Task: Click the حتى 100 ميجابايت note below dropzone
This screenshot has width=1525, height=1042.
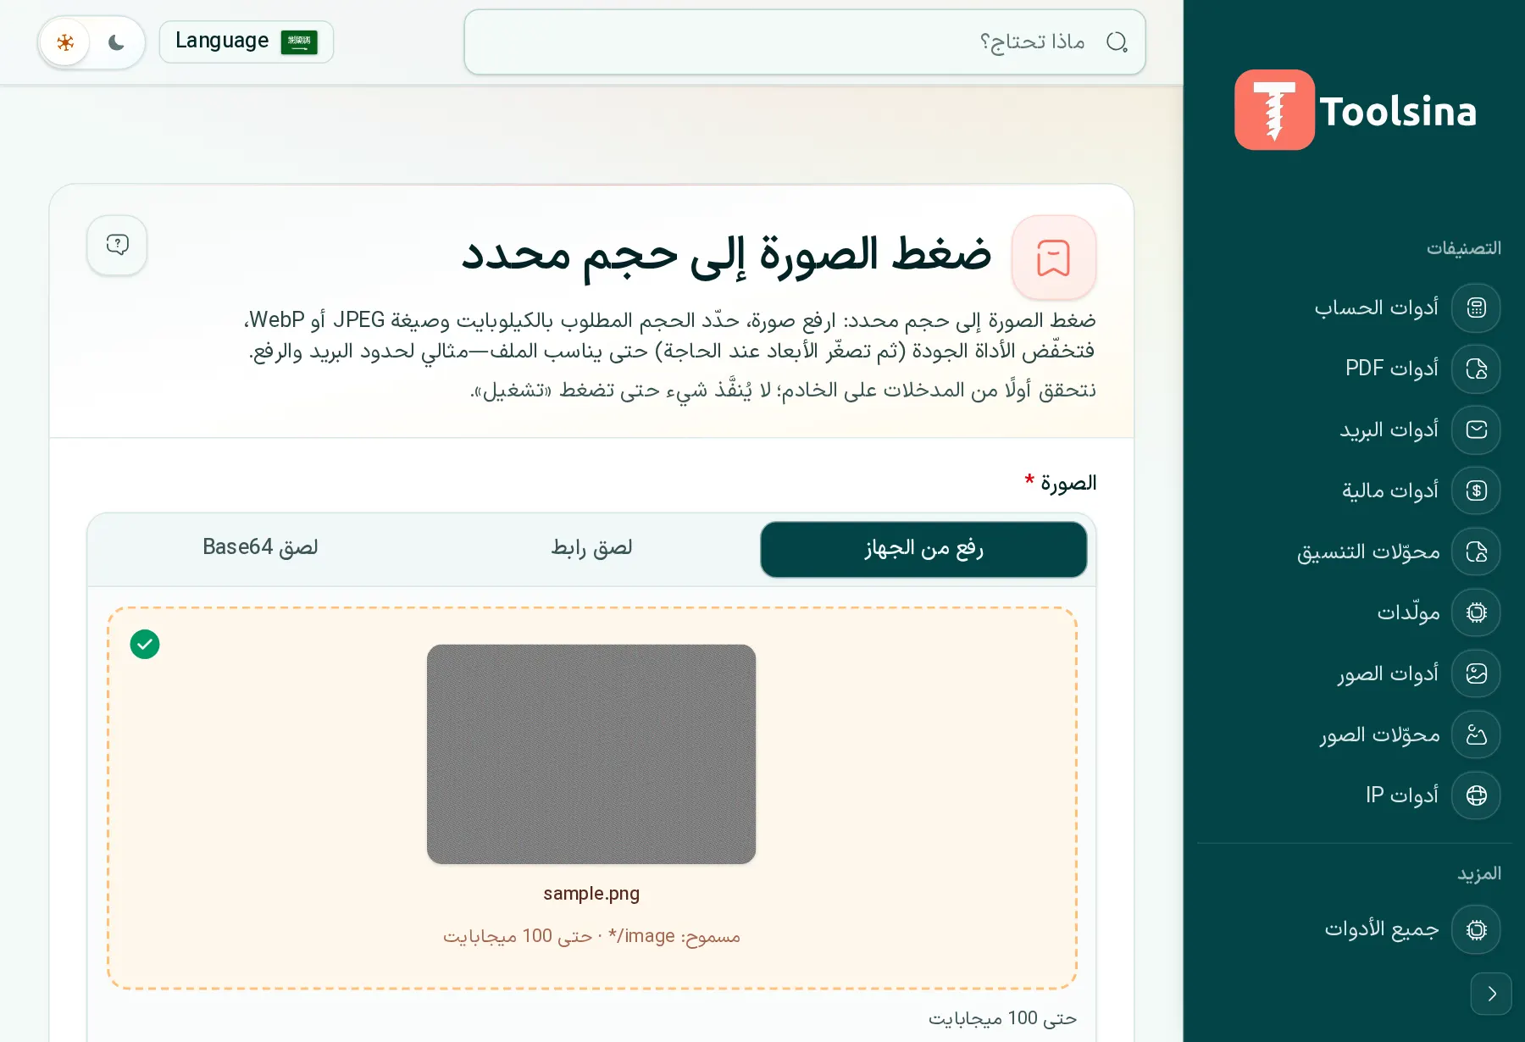Action: [1002, 1018]
